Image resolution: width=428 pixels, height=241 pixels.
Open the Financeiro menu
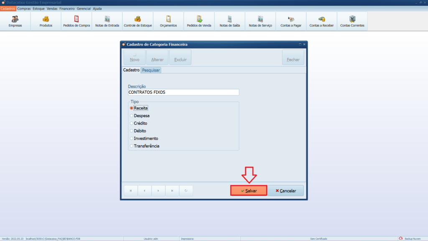click(67, 8)
